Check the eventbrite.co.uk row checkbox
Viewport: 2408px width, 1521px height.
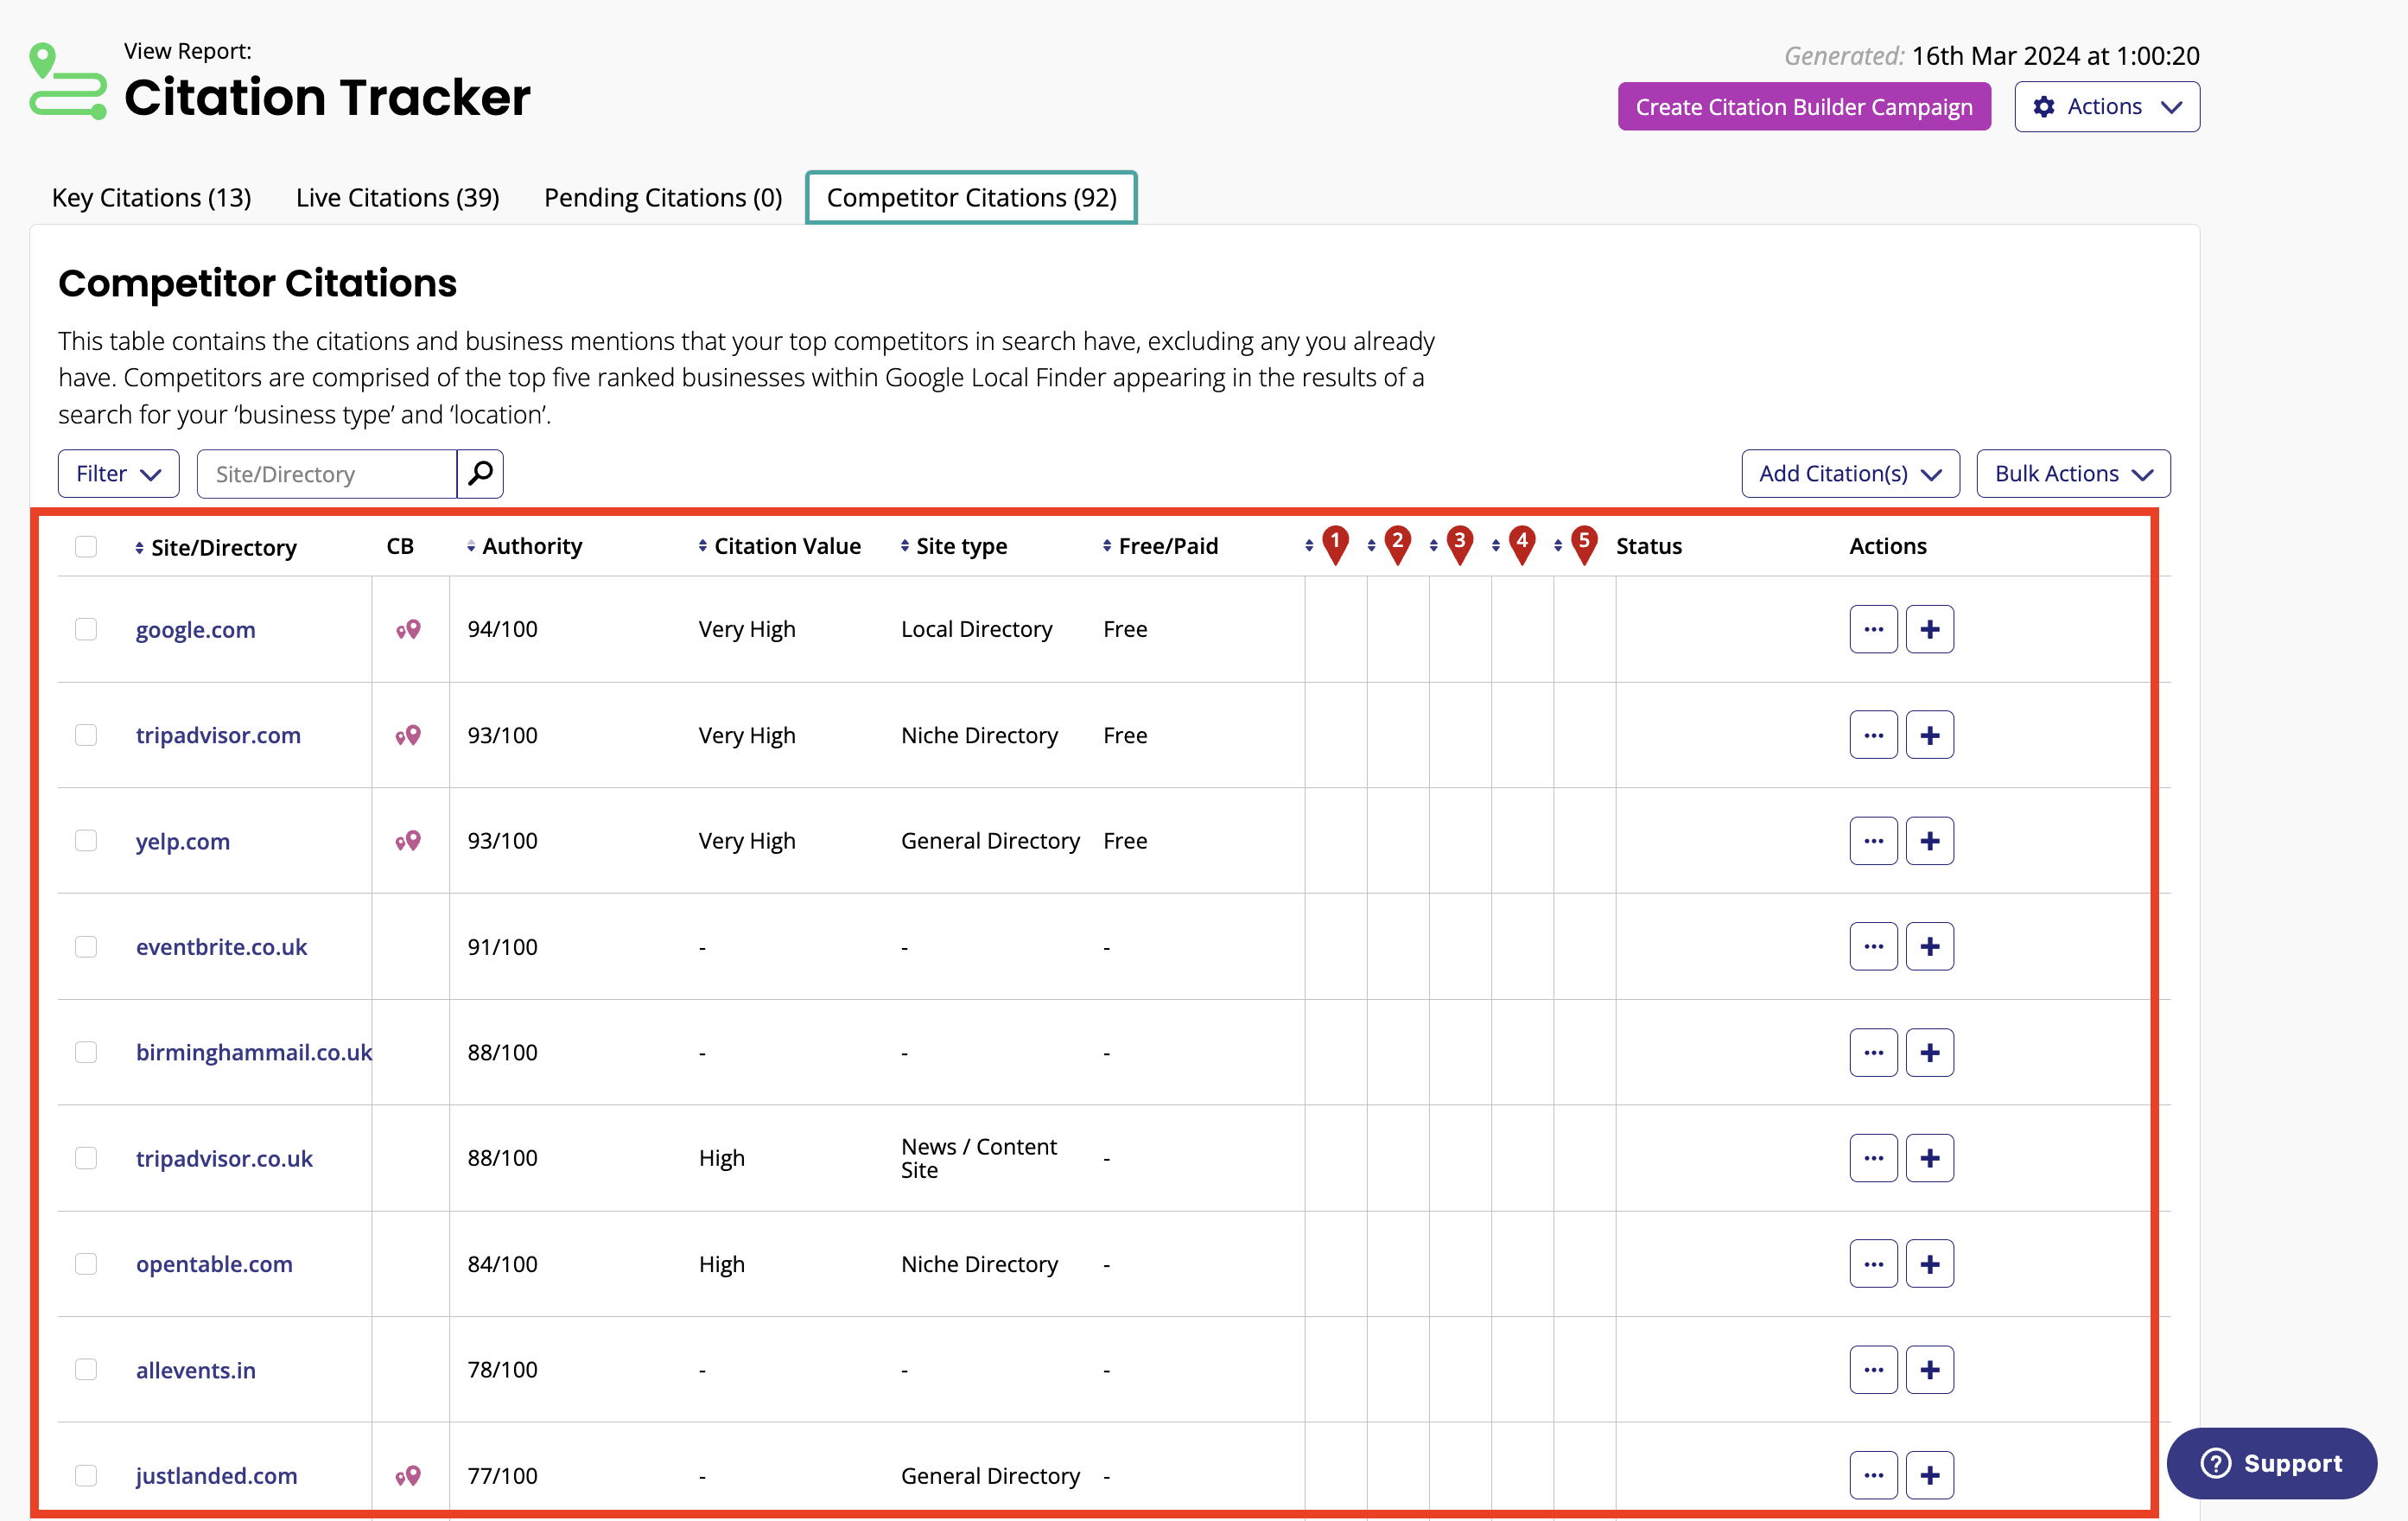tap(86, 946)
